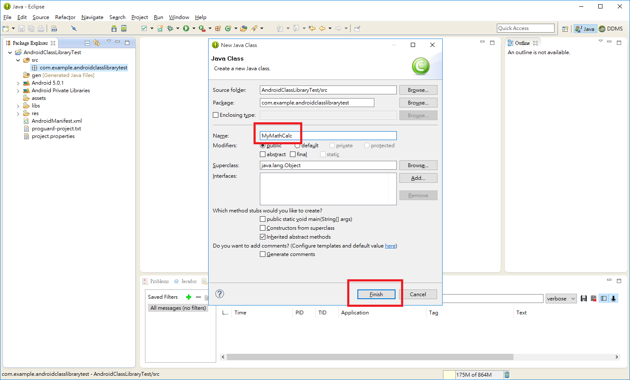Viewport: 630px width, 380px height.
Task: Click the Last Edit Location icon
Action: pyautogui.click(x=312, y=28)
